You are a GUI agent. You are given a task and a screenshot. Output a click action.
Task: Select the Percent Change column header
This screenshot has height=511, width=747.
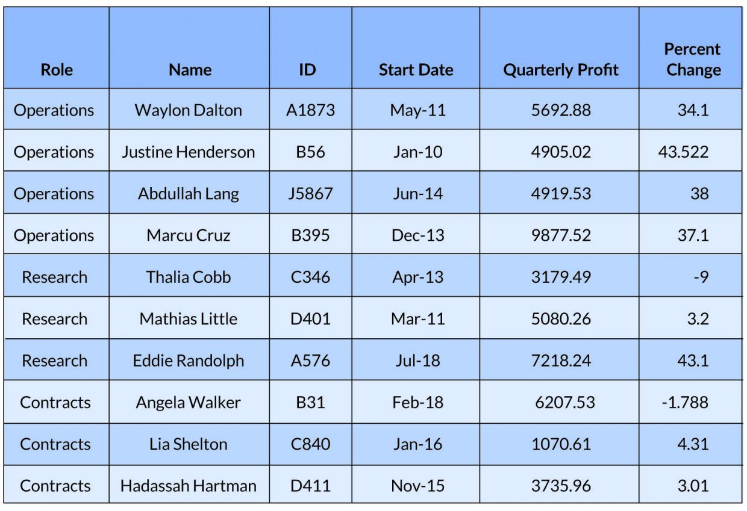click(690, 48)
